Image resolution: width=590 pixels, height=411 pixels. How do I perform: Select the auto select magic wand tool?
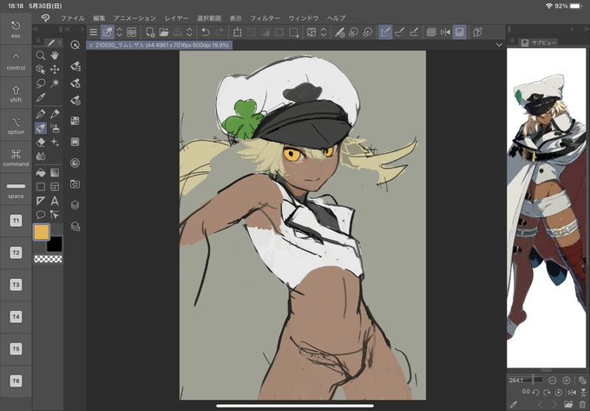[55, 83]
